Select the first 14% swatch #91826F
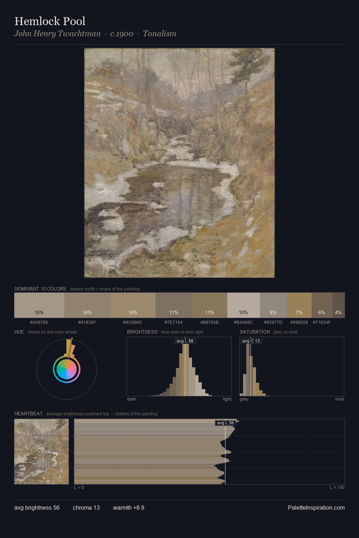This screenshot has width=359, height=538. click(x=87, y=305)
